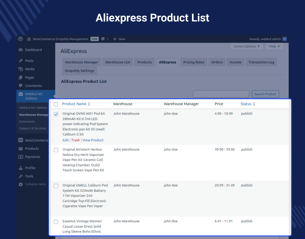Click the Collapse menu arrow icon

21,184
